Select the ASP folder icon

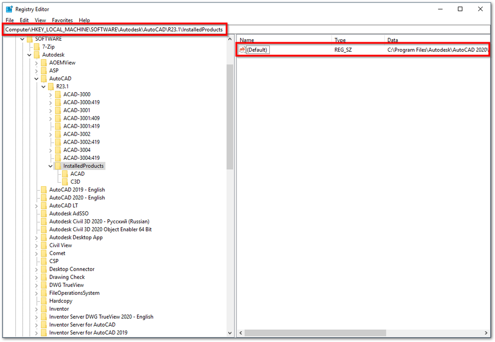44,70
